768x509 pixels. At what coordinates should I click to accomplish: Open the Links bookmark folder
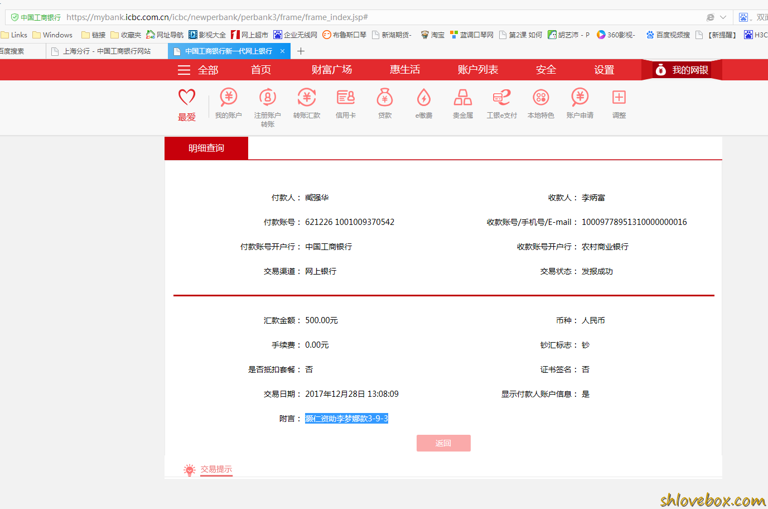click(15, 35)
